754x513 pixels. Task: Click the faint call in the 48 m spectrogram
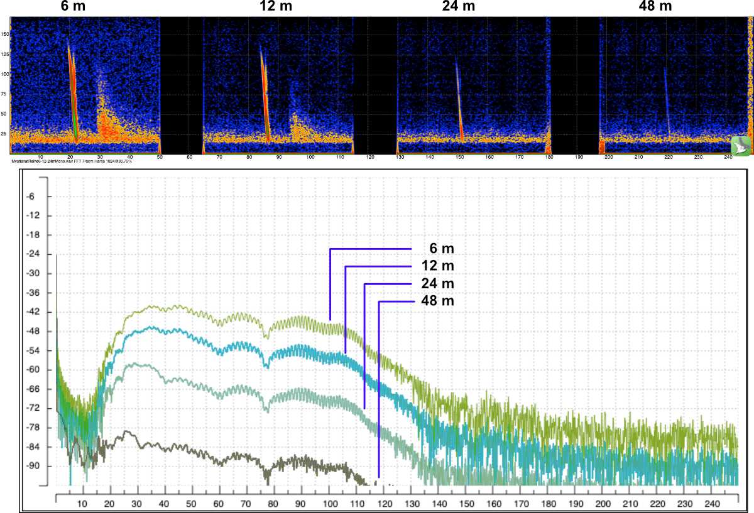point(666,100)
